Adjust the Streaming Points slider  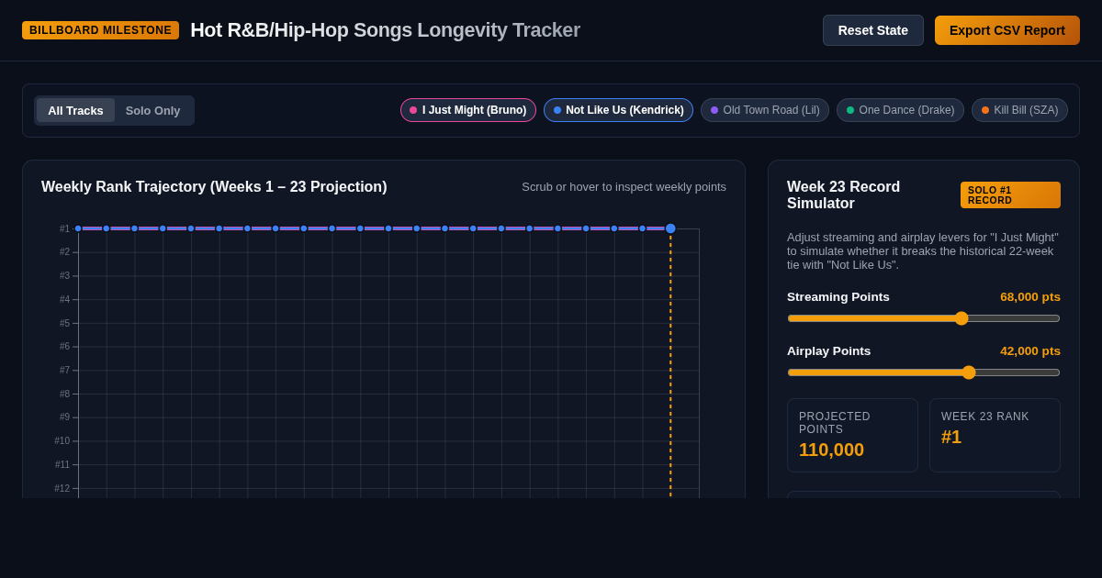[924, 318]
